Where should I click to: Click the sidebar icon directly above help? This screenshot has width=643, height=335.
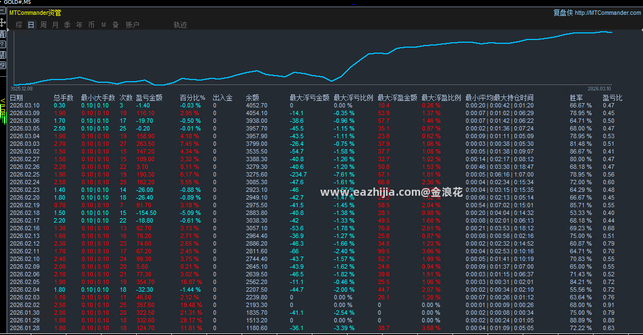click(x=2, y=33)
